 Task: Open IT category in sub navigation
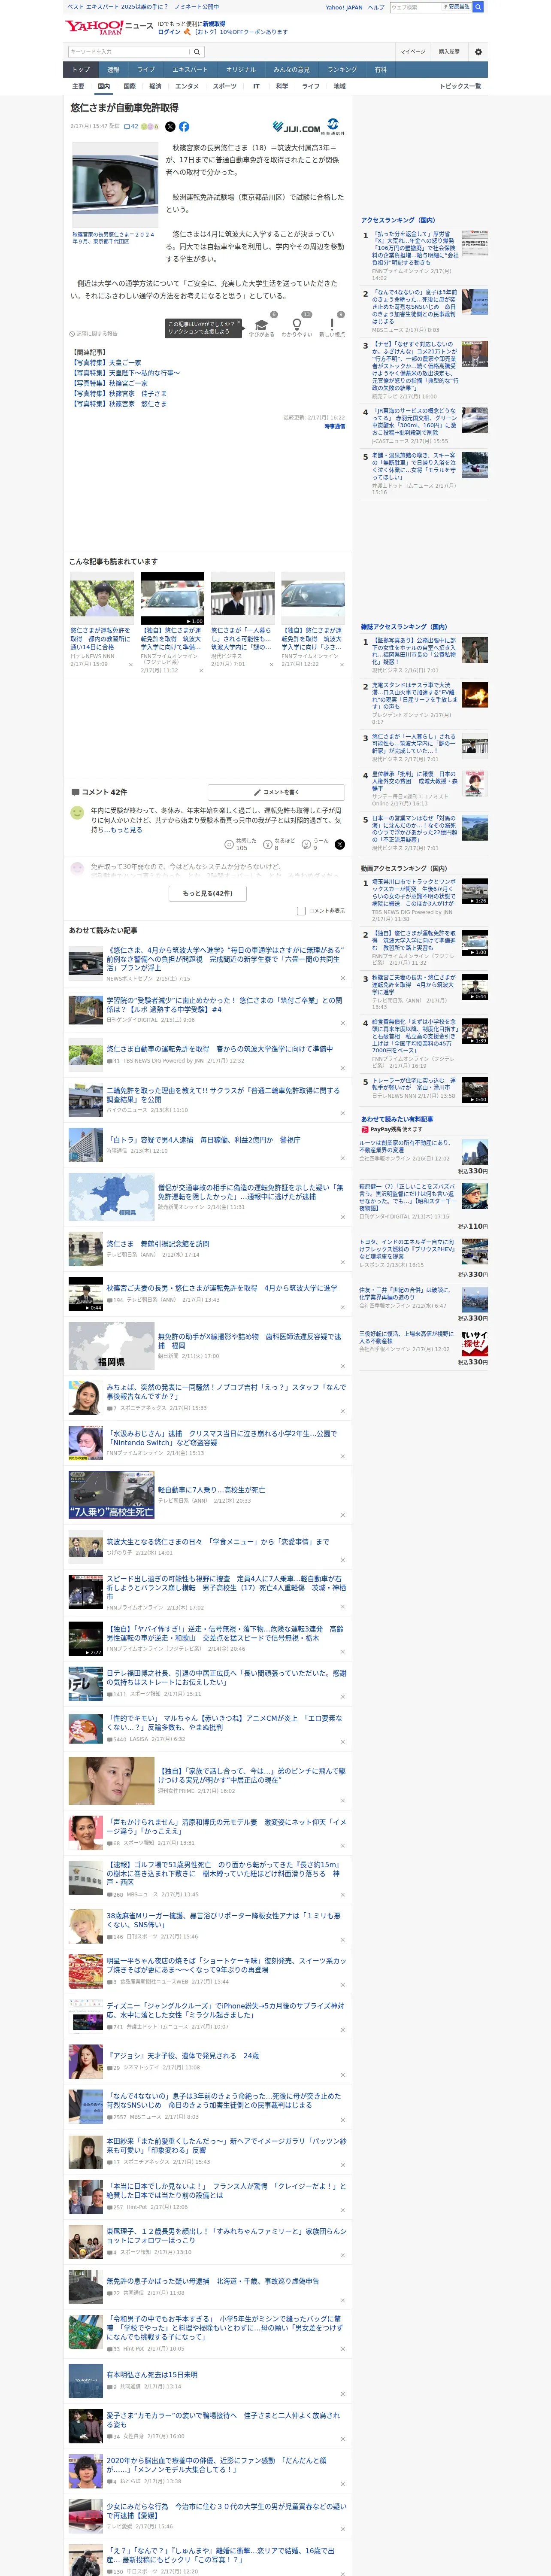pos(256,86)
